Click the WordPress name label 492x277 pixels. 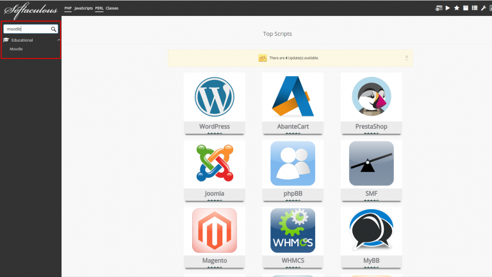click(215, 126)
